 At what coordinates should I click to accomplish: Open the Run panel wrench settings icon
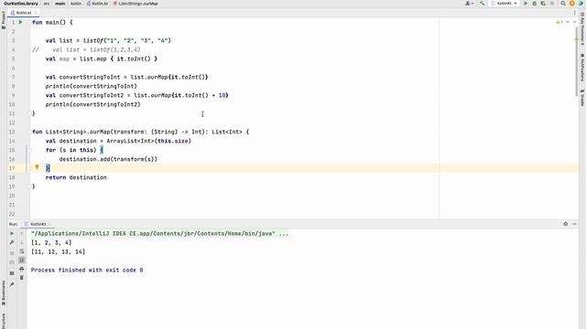[12, 242]
